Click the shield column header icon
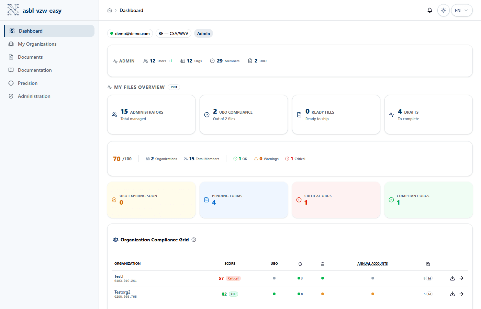The height and width of the screenshot is (309, 481). pyautogui.click(x=300, y=264)
